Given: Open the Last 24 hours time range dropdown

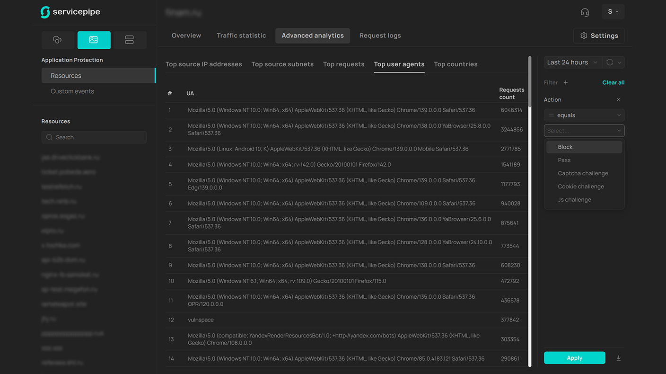Looking at the screenshot, I should pyautogui.click(x=572, y=62).
